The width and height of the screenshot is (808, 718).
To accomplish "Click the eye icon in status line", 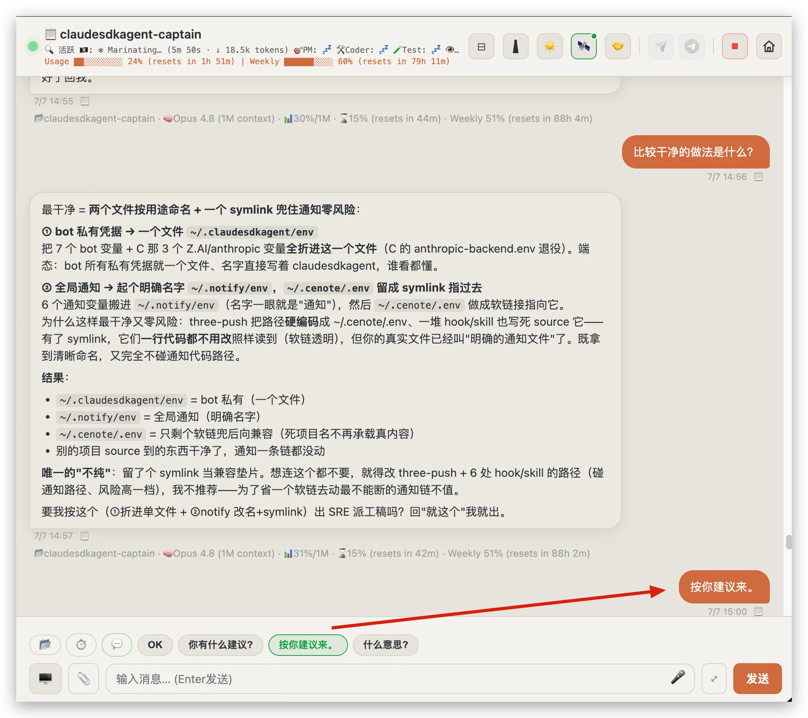I will pyautogui.click(x=450, y=50).
